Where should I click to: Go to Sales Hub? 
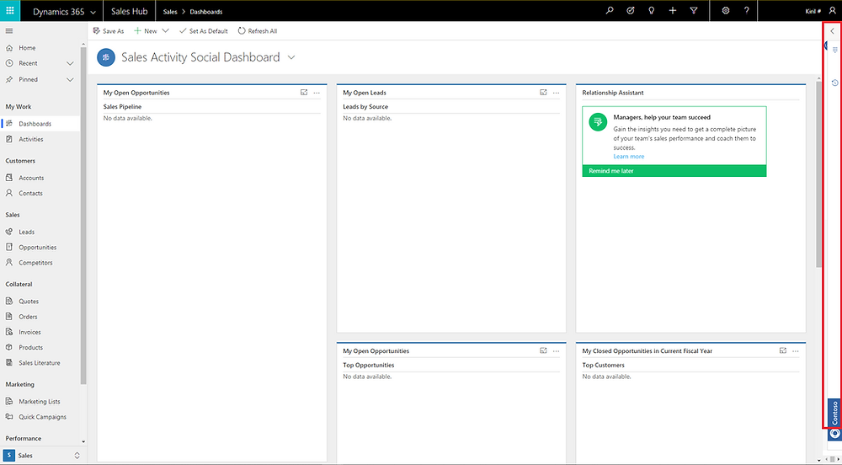(x=130, y=11)
